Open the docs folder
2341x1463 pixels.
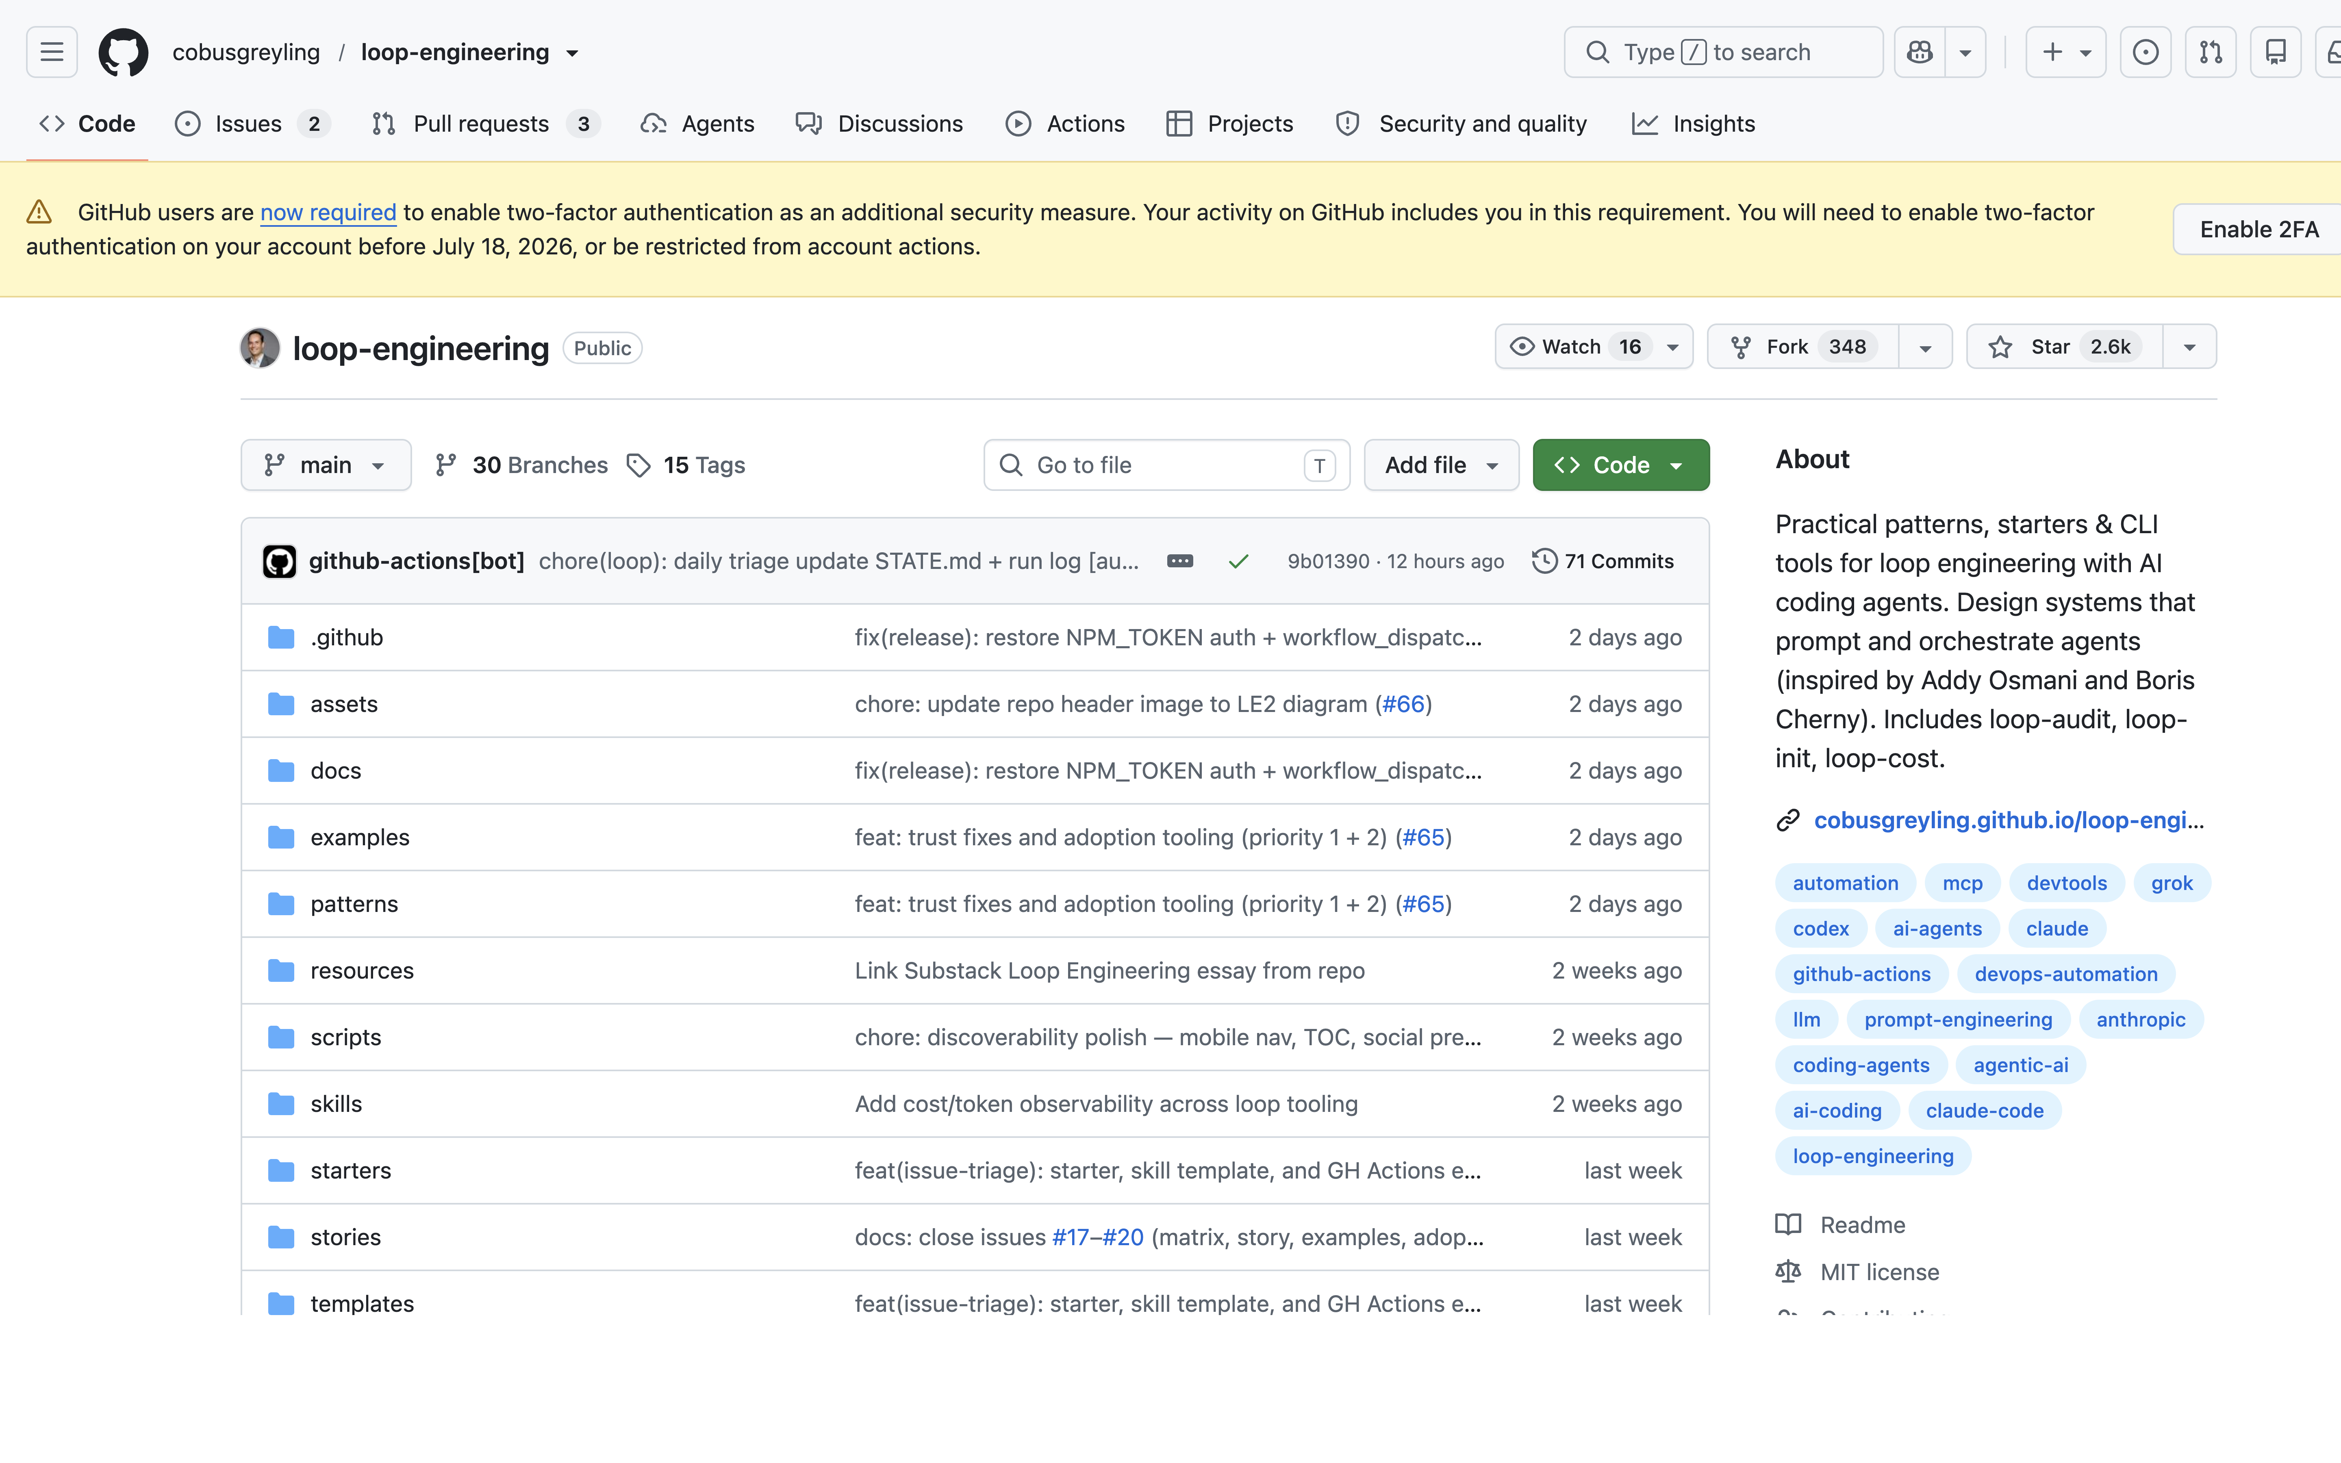tap(336, 771)
